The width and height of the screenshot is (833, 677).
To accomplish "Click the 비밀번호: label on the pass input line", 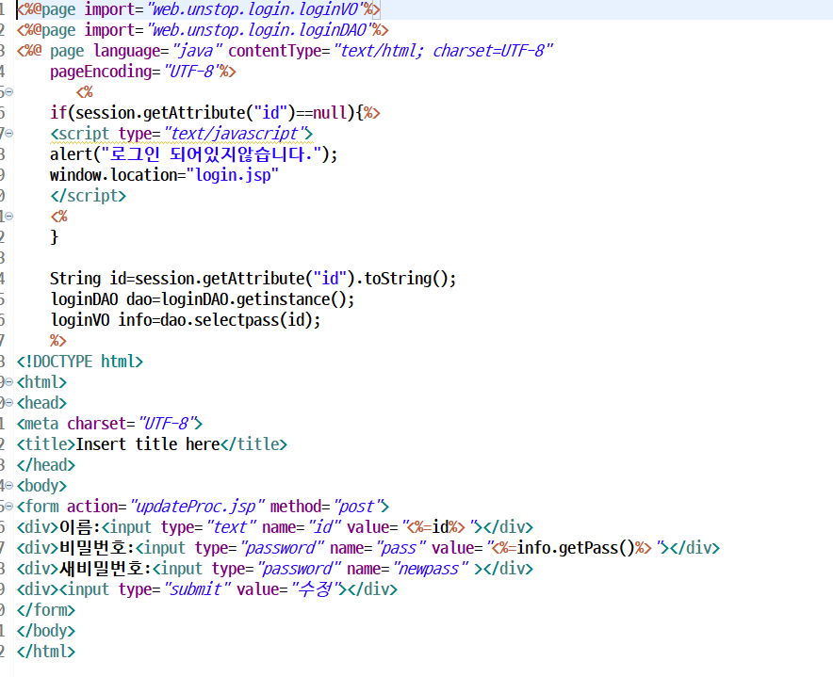I will pos(97,548).
